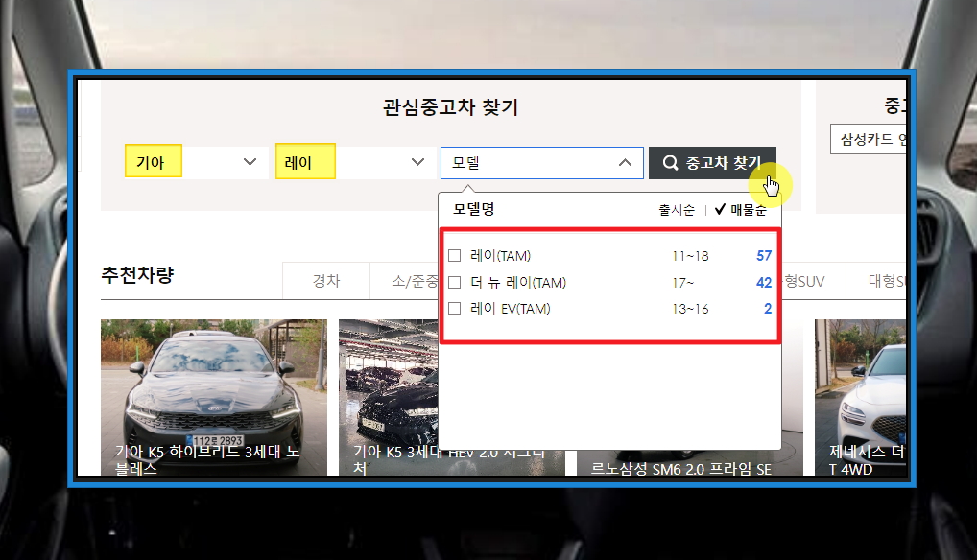Click the 57 listing count
This screenshot has height=560, width=977.
pyautogui.click(x=764, y=256)
